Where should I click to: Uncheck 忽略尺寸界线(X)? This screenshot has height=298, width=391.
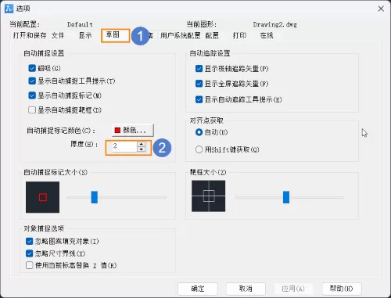click(x=29, y=253)
